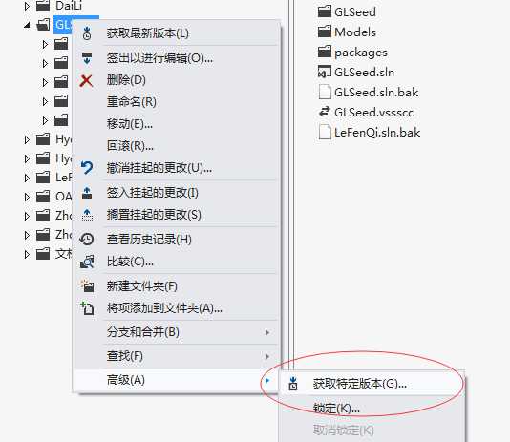Expand the OA folder tree node
The width and height of the screenshot is (510, 442).
tap(27, 197)
